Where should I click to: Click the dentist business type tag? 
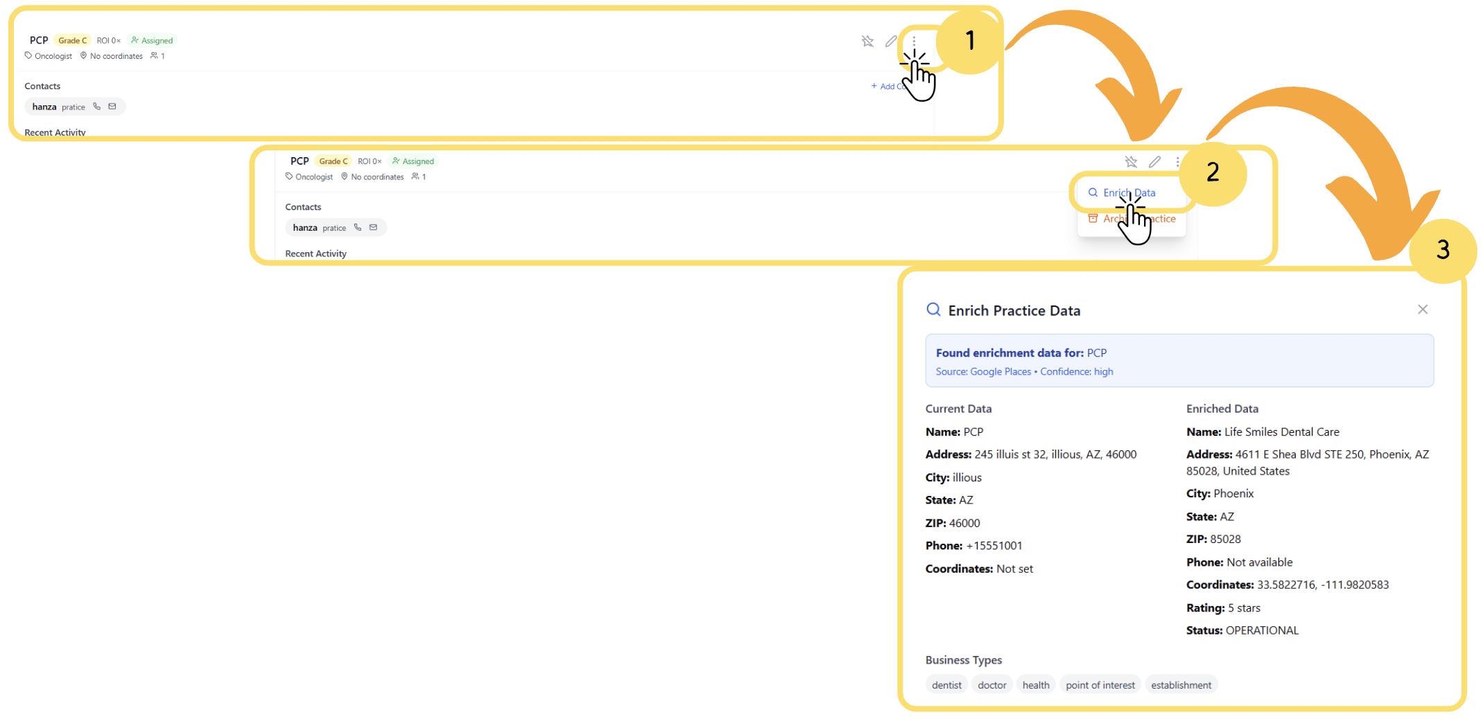(946, 685)
